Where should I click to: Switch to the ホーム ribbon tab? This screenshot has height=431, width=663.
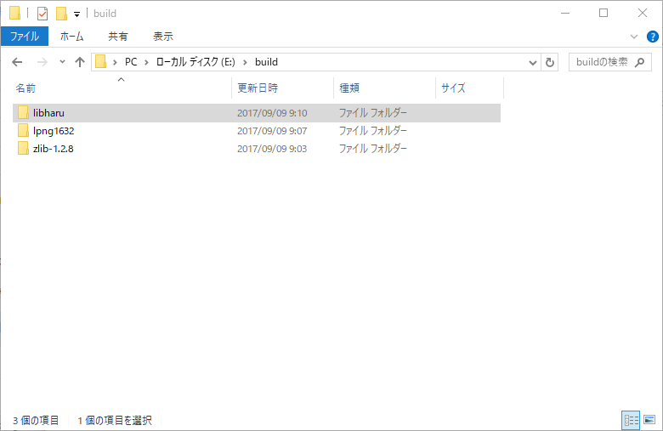(72, 37)
